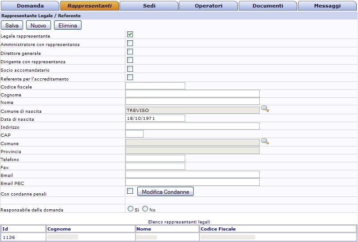Check the Referente per l'accreditamento box
This screenshot has height=242, width=358.
coord(130,77)
